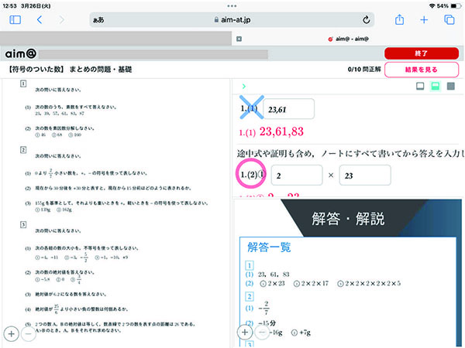Click the boxed section number 2 on the problem sheet
Viewport: 465px width, 348px height.
point(23,150)
